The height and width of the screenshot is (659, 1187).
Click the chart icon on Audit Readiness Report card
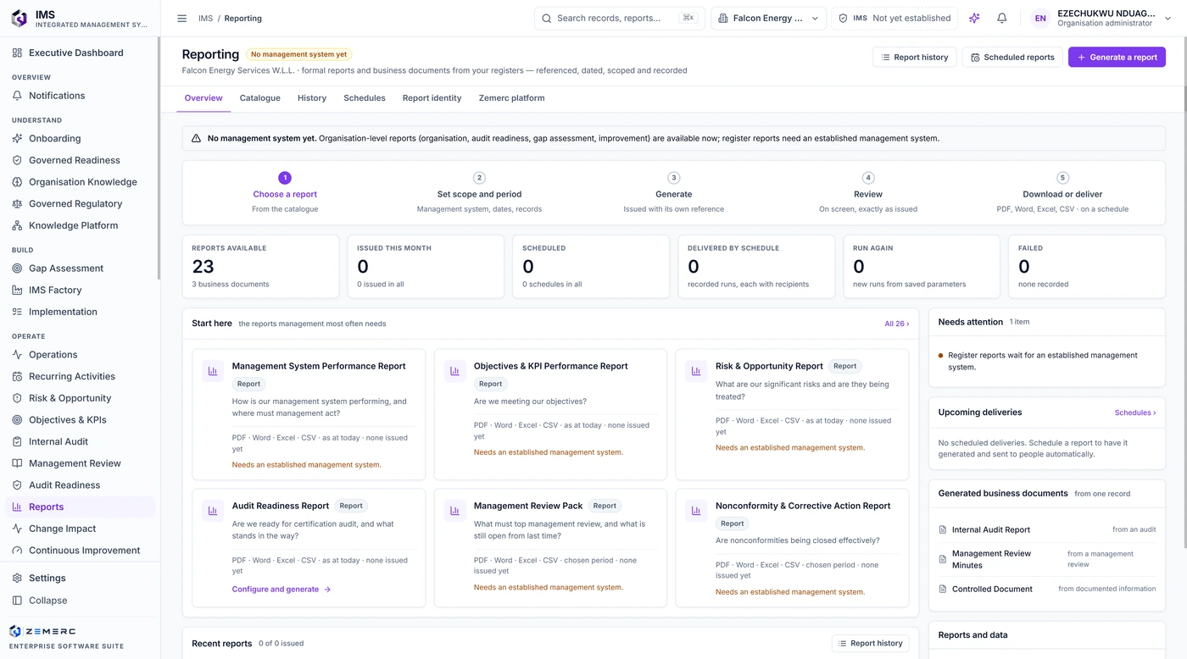(213, 511)
